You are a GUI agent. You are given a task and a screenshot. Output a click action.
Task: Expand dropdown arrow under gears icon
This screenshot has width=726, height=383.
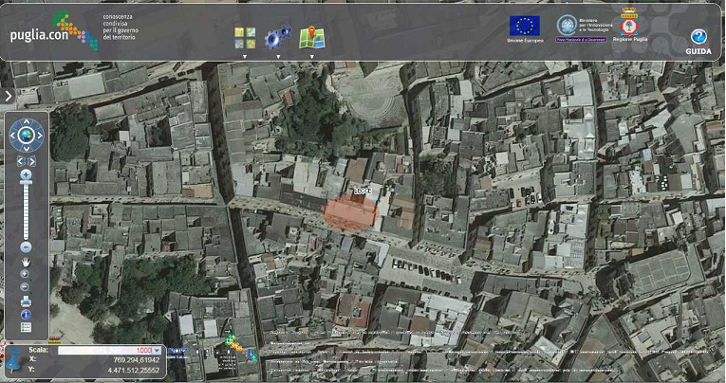tap(278, 57)
